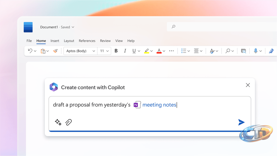Click the sparkle inspire icon
The image size is (277, 156).
click(58, 122)
